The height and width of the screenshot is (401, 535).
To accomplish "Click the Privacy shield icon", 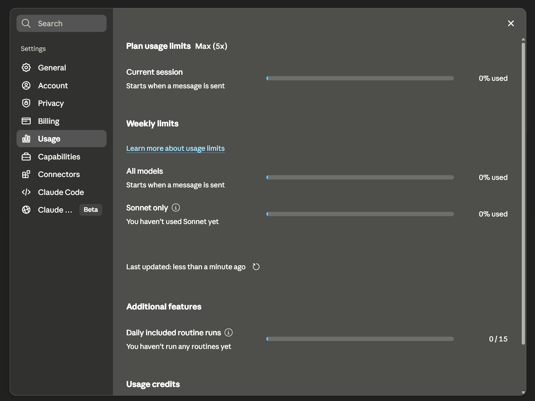I will (x=26, y=103).
